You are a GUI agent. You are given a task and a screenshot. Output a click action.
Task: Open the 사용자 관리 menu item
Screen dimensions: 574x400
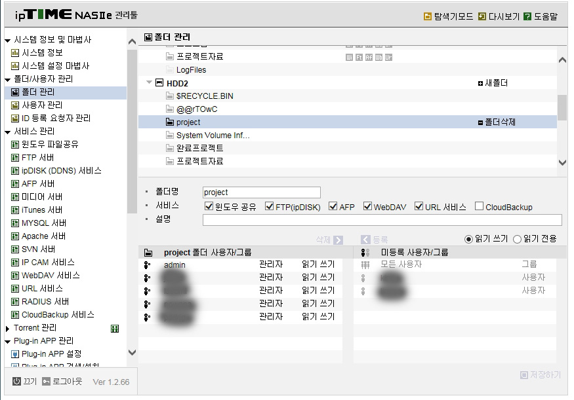(42, 105)
